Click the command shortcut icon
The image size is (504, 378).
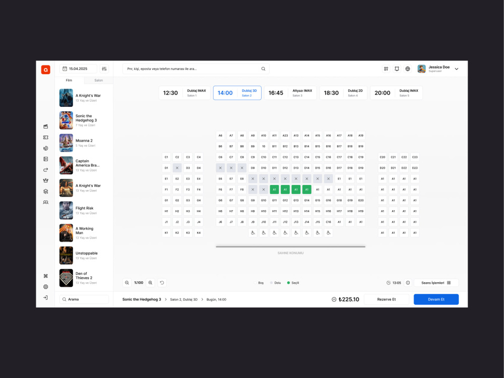pyautogui.click(x=46, y=276)
